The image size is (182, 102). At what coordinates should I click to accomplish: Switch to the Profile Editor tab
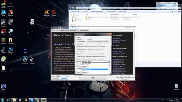click(x=73, y=31)
